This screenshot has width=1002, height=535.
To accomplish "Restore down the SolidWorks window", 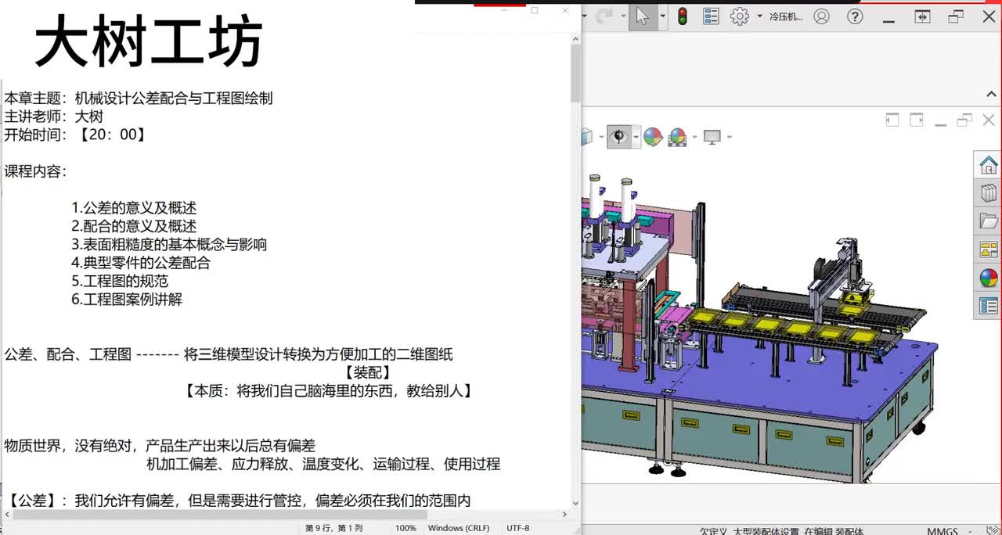I will (x=956, y=16).
